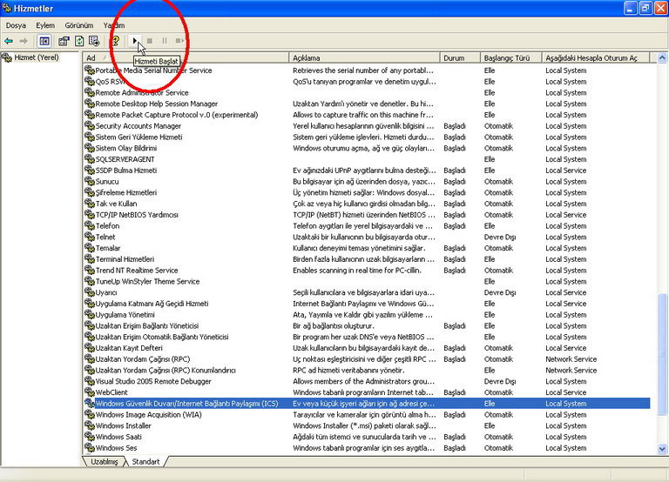Screen dimensions: 669x482
Task: Open the Properties toolbar icon
Action: (64, 41)
